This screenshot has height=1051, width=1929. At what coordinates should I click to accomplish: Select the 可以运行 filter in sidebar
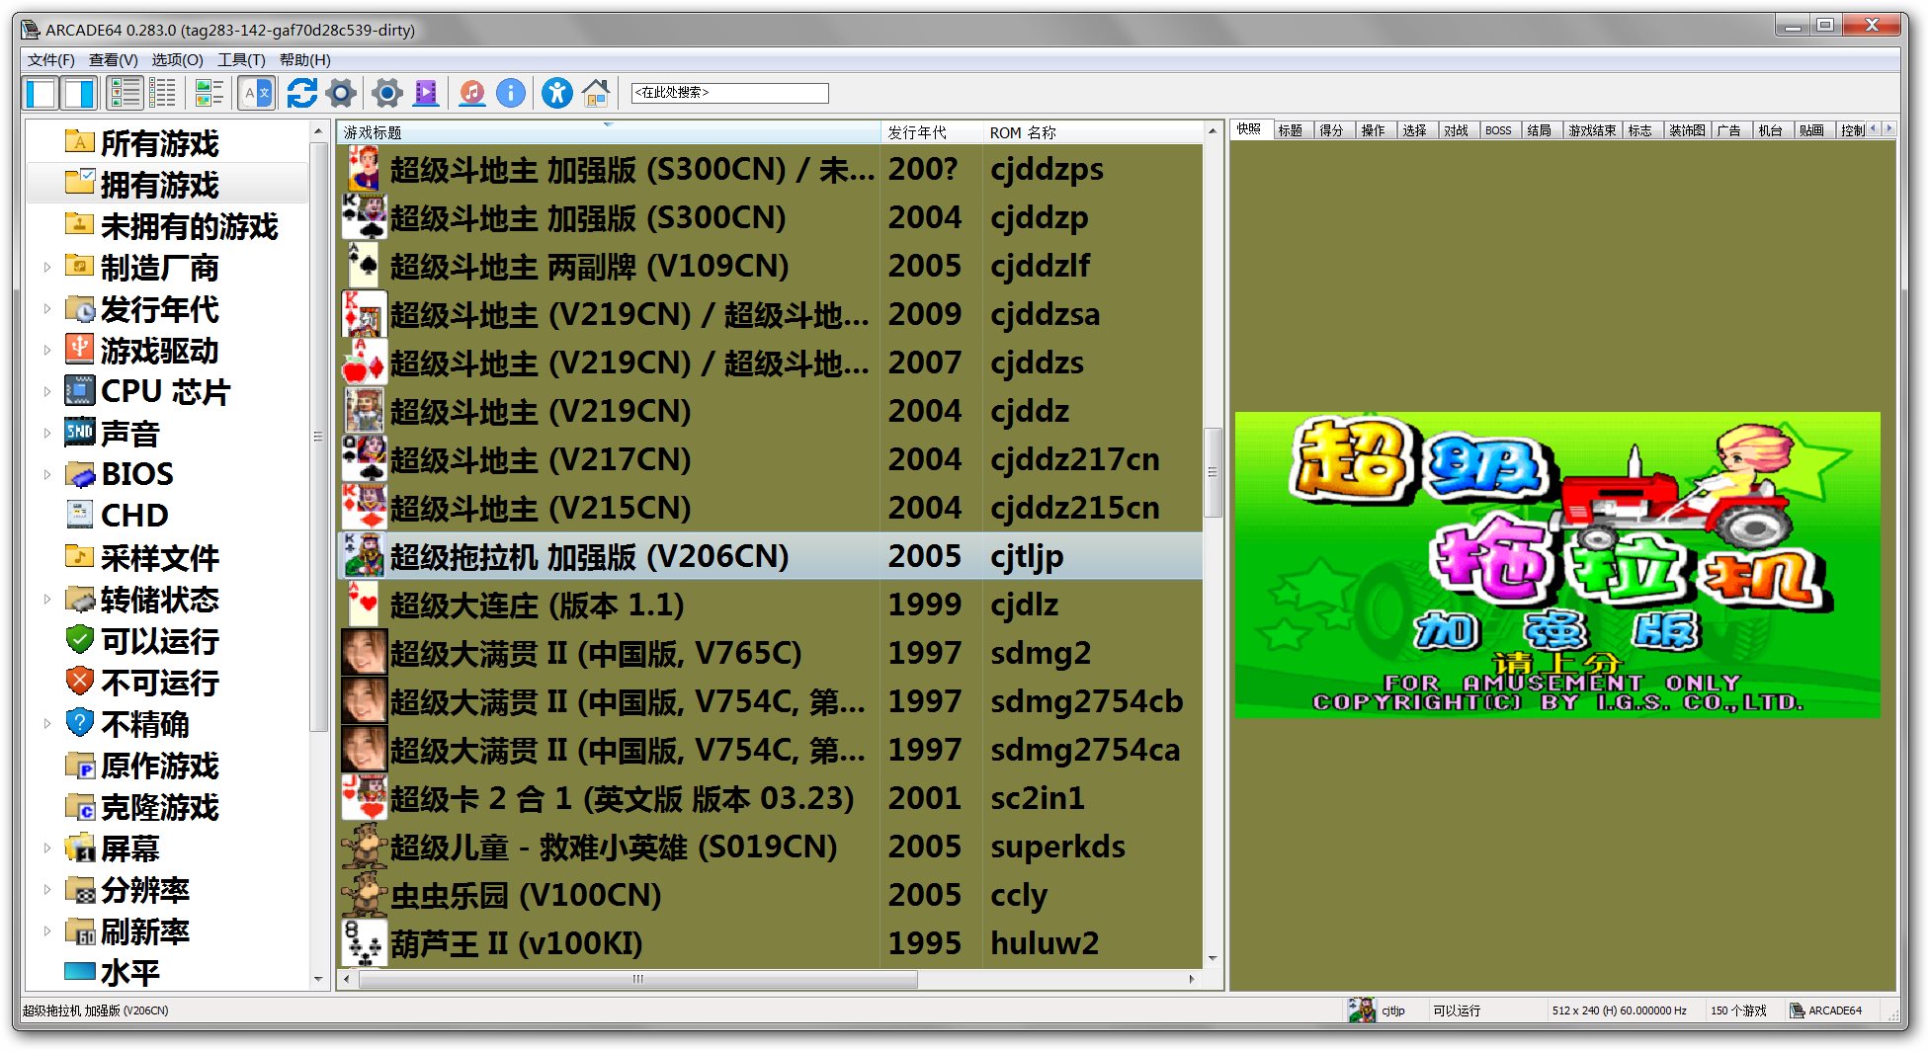coord(160,641)
